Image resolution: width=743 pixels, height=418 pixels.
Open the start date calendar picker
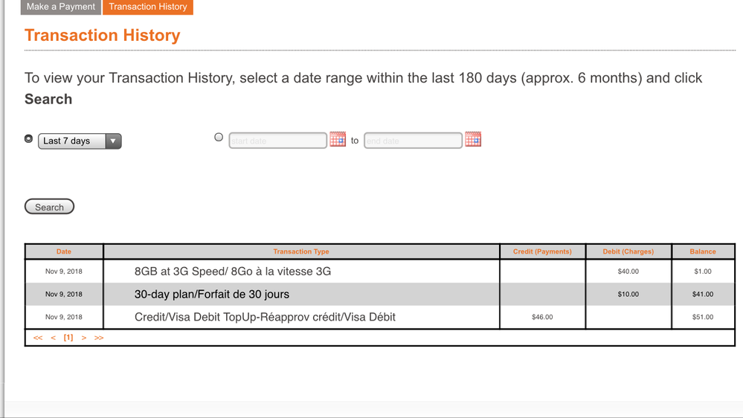coord(338,139)
